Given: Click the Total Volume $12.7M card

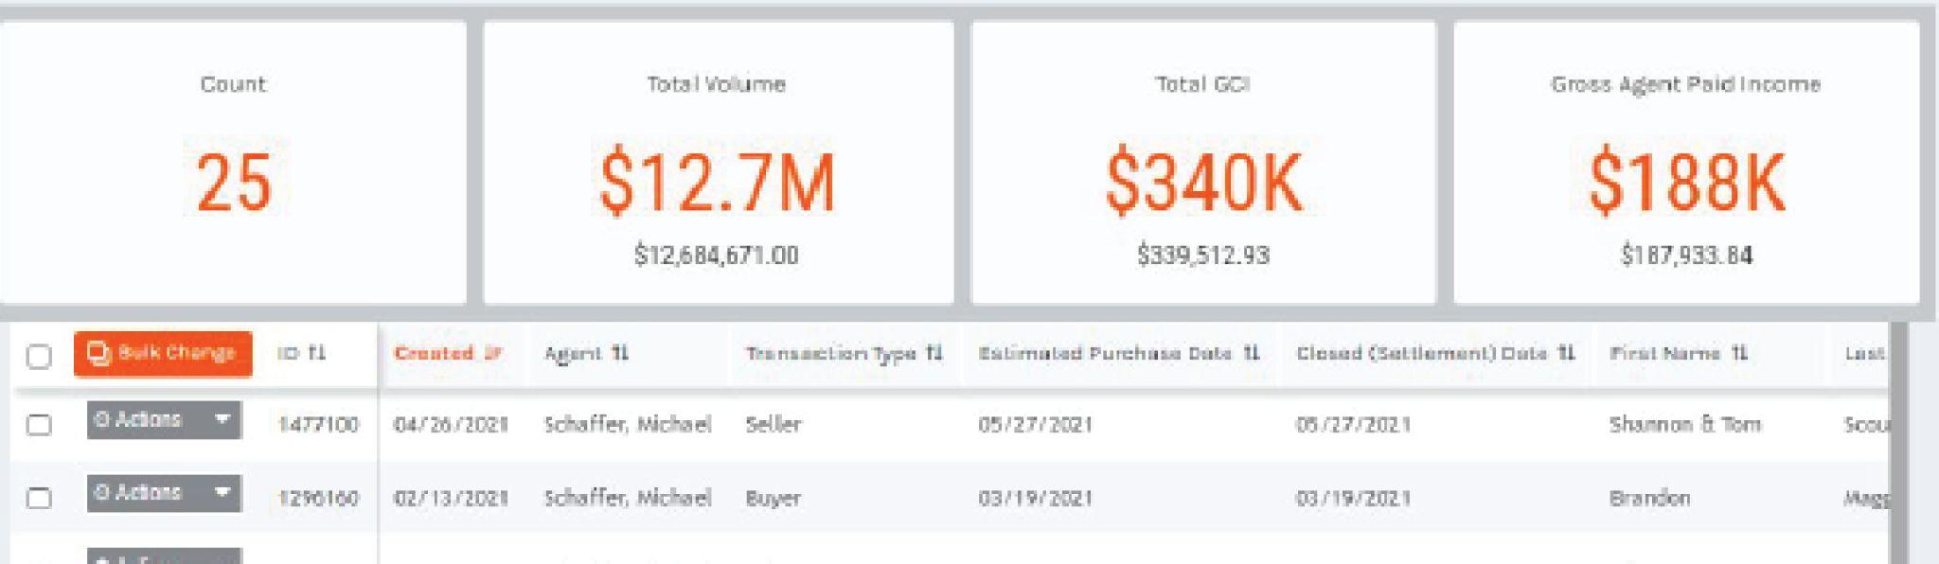Looking at the screenshot, I should (718, 163).
